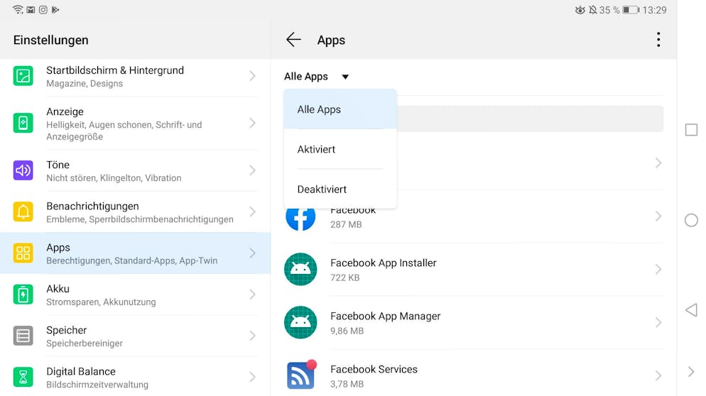Image resolution: width=706 pixels, height=396 pixels.
Task: Open the Digital Balance settings entry
Action: 135,377
